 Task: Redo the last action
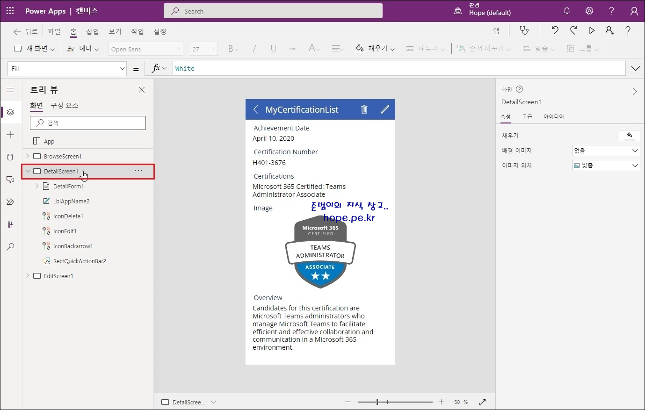click(x=573, y=30)
